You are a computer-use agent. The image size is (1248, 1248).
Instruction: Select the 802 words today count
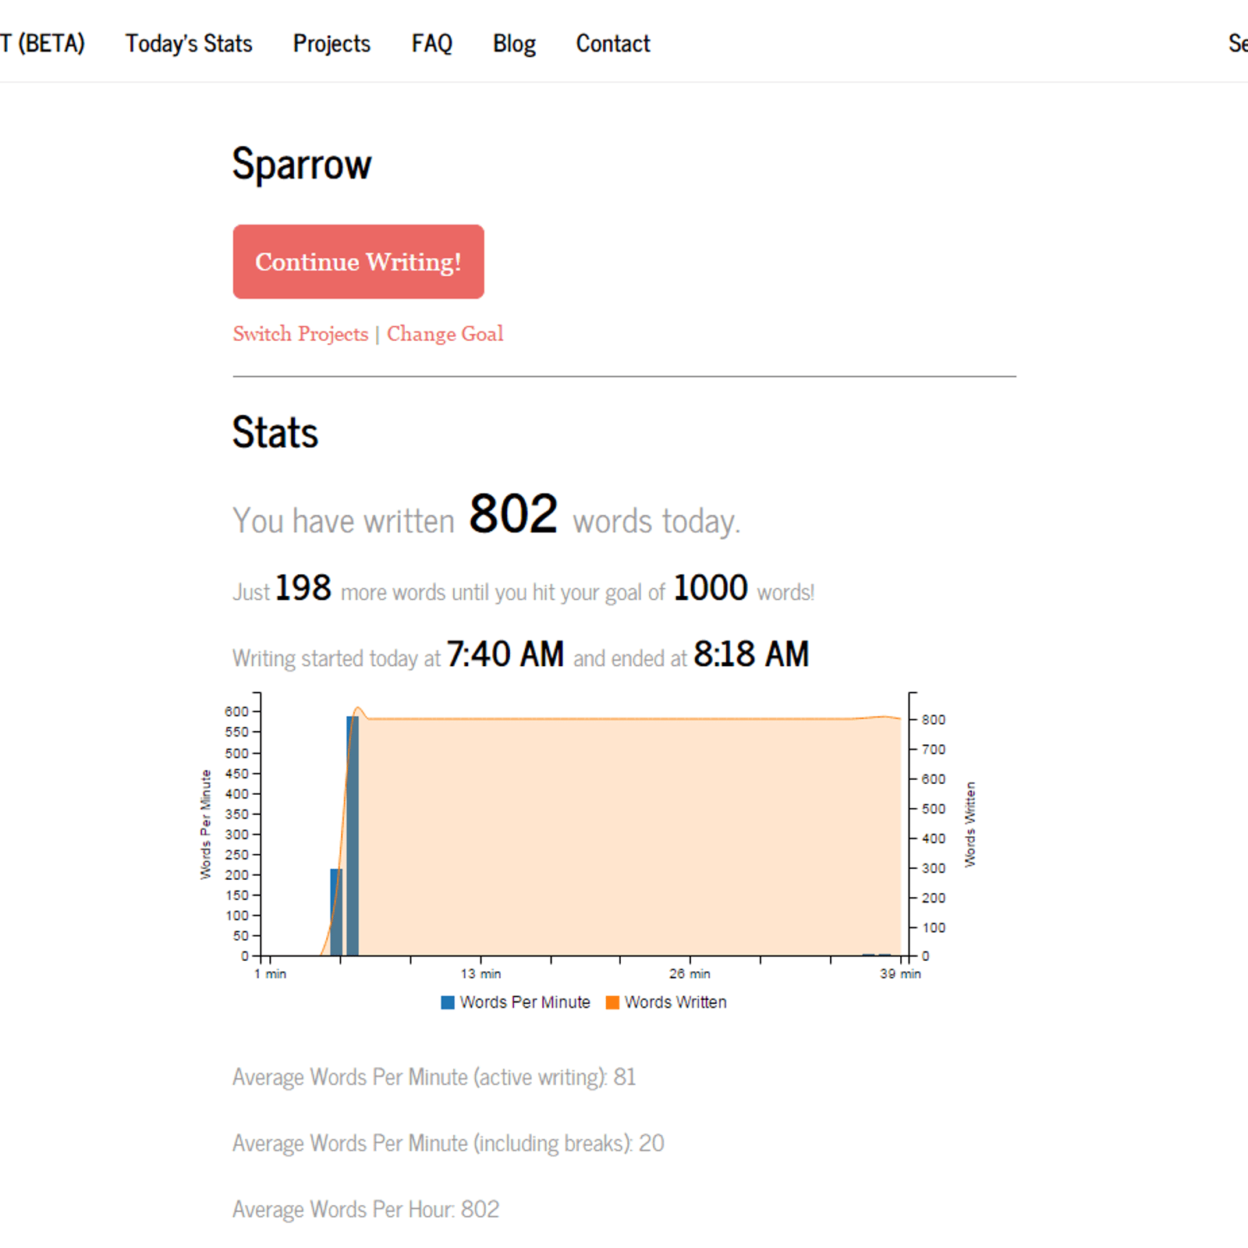tap(513, 514)
